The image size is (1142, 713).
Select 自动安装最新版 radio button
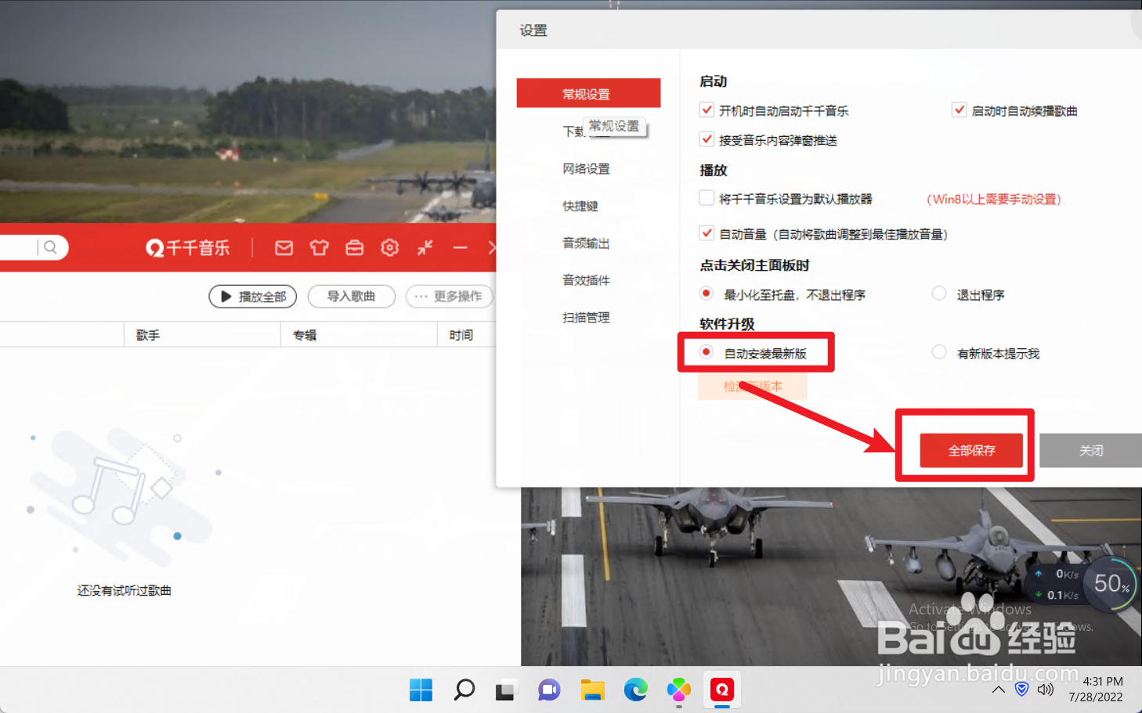point(707,352)
